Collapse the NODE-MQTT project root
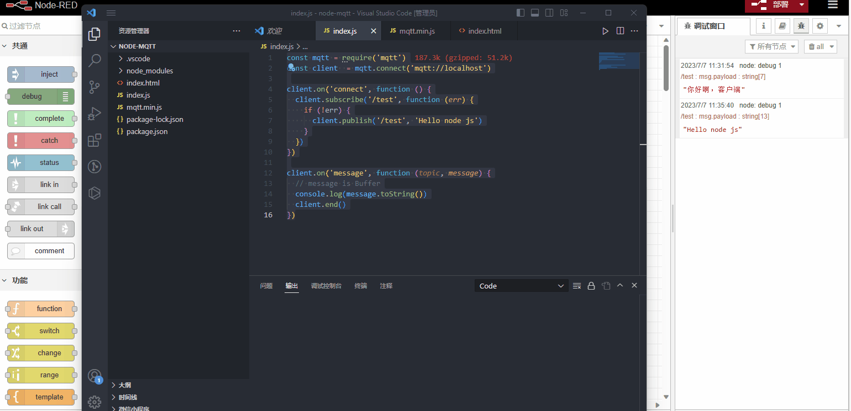Screen dimensions: 851x411 pos(178,46)
